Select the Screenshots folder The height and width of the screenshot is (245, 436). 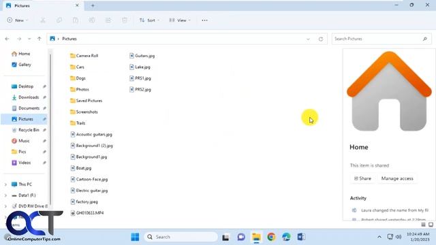click(84, 112)
